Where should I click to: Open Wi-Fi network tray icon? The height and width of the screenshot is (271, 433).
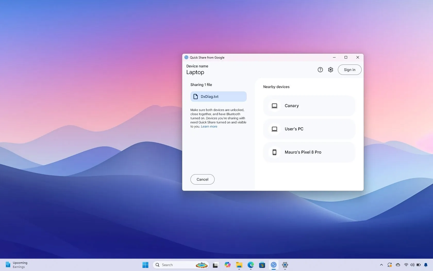(x=406, y=265)
